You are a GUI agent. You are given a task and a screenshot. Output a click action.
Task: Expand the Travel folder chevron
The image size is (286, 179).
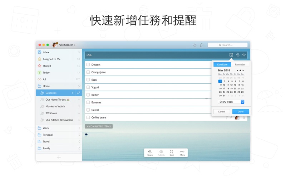pyautogui.click(x=79, y=141)
